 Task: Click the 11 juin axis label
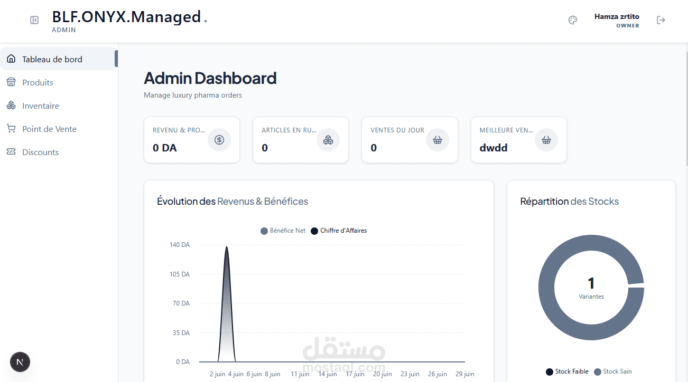point(300,374)
